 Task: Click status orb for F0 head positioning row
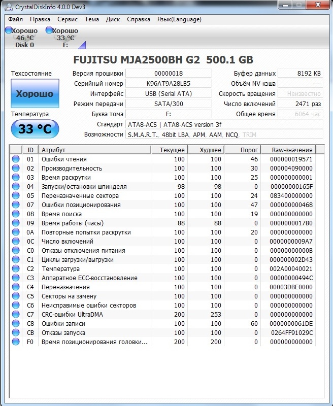16,342
